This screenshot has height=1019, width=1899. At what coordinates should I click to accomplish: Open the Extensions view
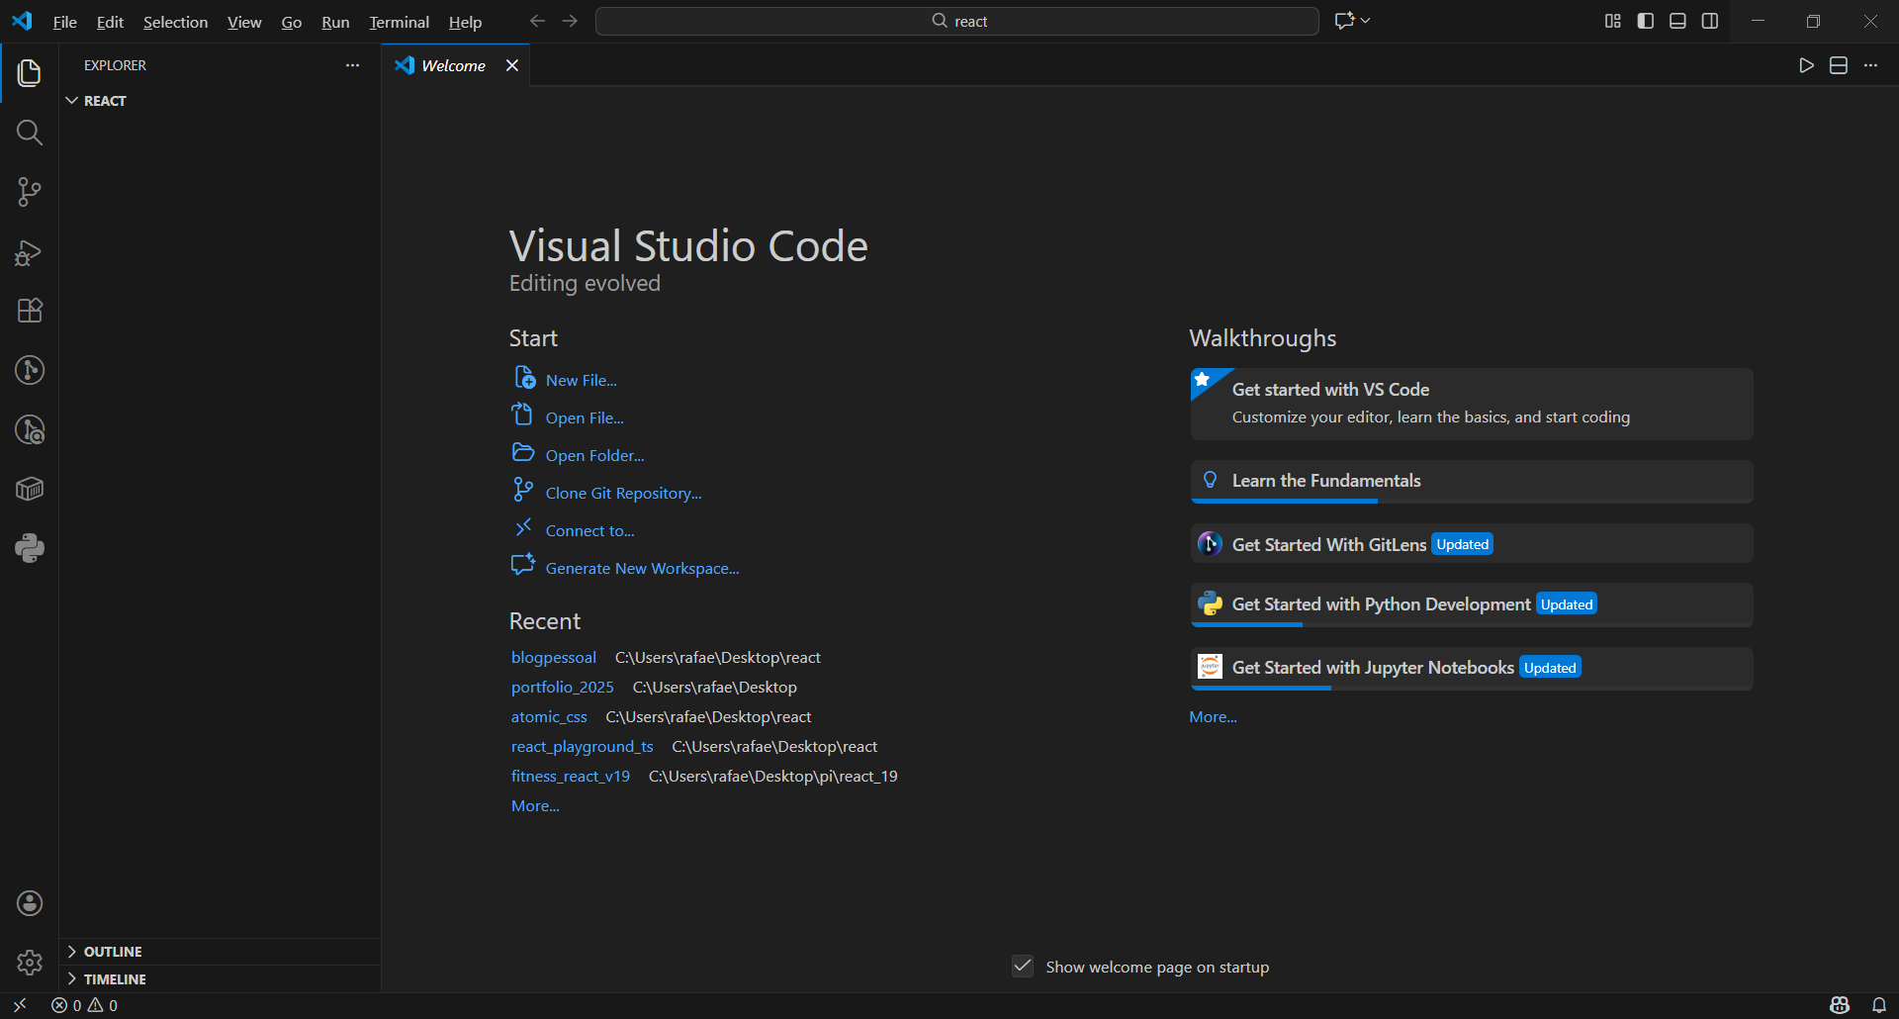click(30, 311)
